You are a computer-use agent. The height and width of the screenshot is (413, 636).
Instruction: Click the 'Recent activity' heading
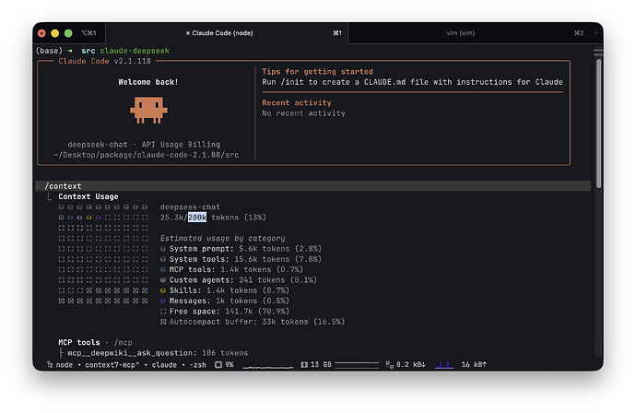point(297,102)
